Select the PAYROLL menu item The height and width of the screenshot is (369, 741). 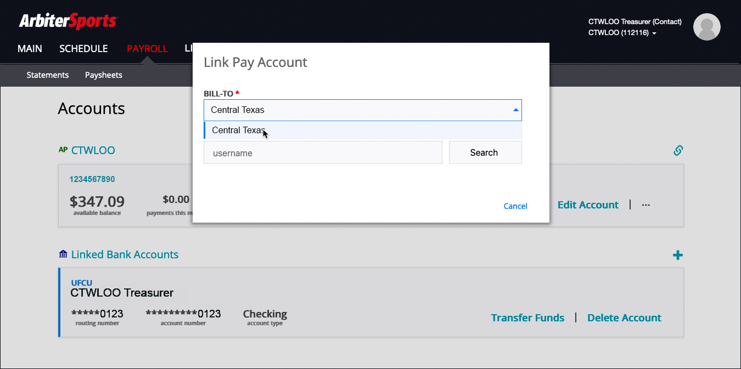coord(147,49)
